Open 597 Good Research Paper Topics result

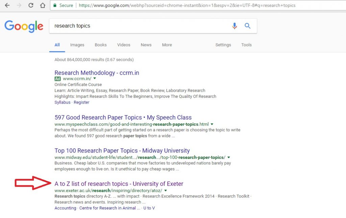123,117
